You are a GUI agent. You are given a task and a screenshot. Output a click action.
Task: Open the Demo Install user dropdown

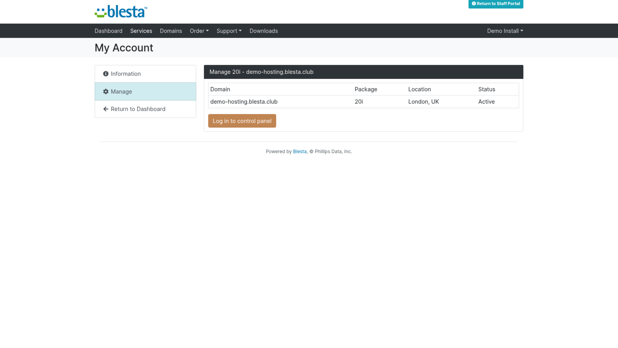tap(505, 31)
